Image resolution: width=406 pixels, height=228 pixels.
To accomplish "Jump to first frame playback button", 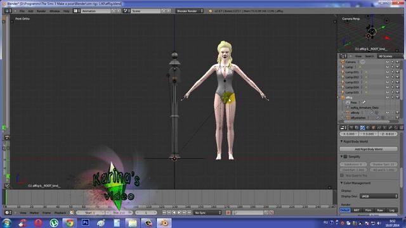I will (164, 213).
